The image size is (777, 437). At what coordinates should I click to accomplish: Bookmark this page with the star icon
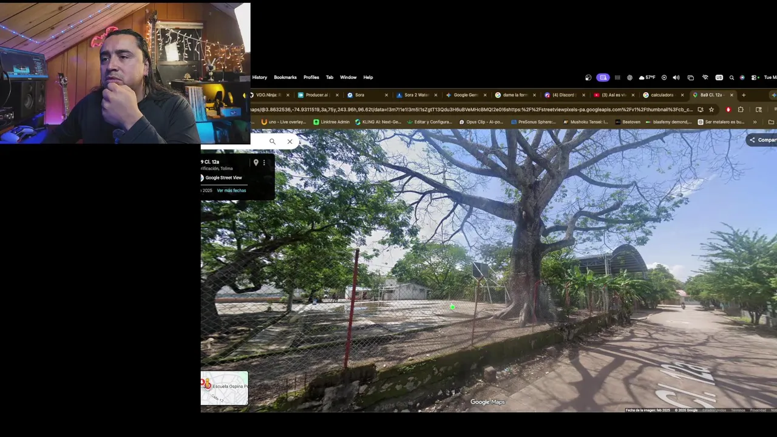pyautogui.click(x=711, y=110)
